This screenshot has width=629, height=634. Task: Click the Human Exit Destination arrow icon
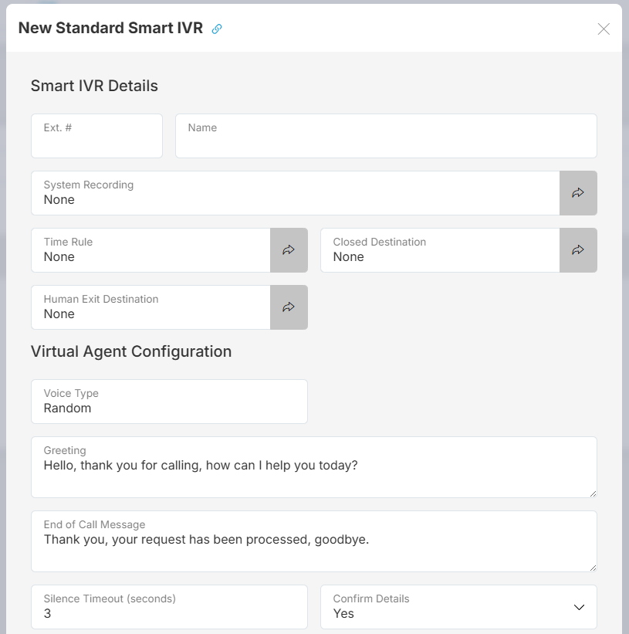tap(289, 307)
